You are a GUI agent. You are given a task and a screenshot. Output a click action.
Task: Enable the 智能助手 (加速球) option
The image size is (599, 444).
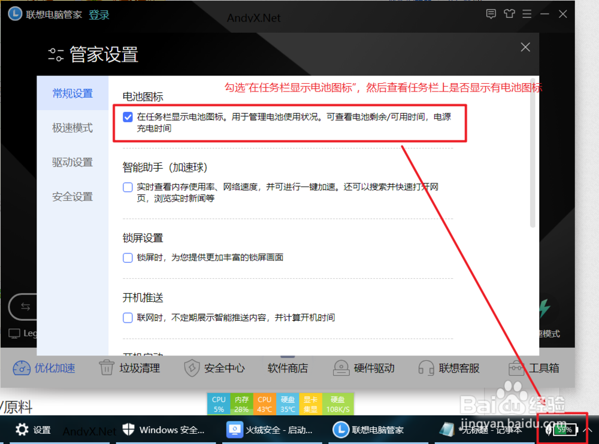tap(128, 187)
